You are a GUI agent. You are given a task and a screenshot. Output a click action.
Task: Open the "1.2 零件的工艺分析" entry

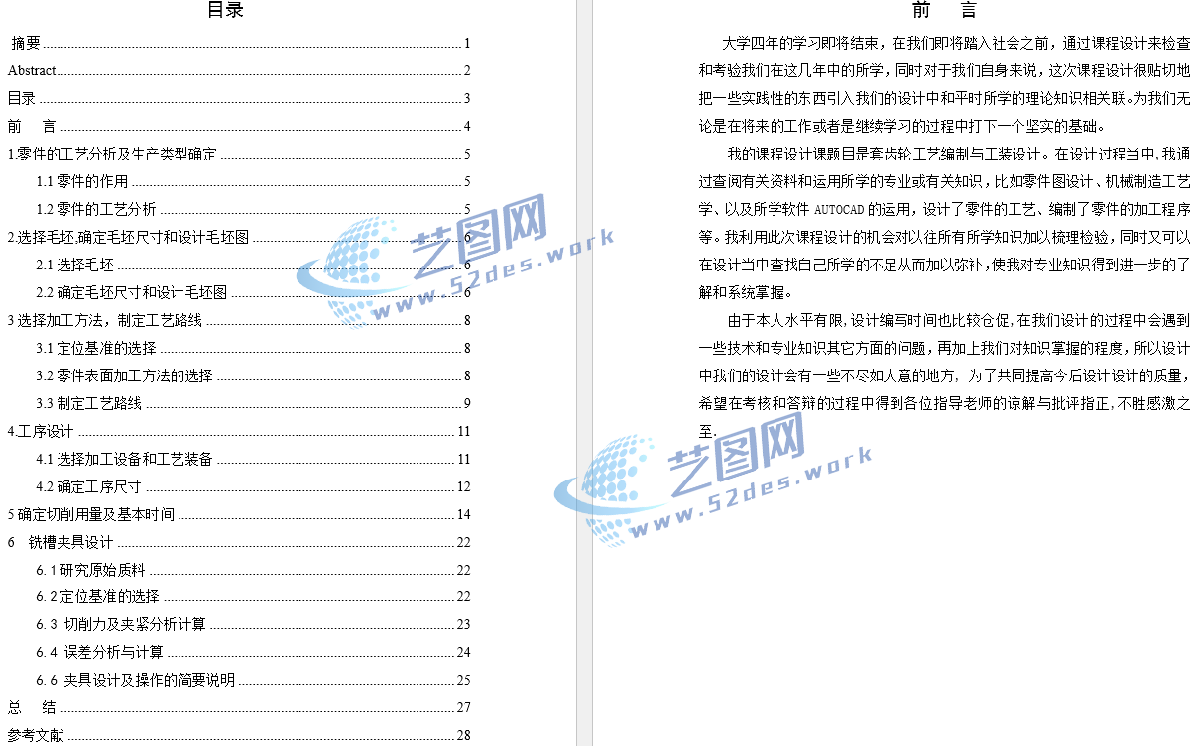pyautogui.click(x=253, y=210)
